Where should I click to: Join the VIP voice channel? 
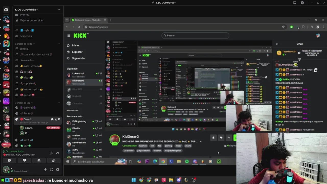[25, 146]
